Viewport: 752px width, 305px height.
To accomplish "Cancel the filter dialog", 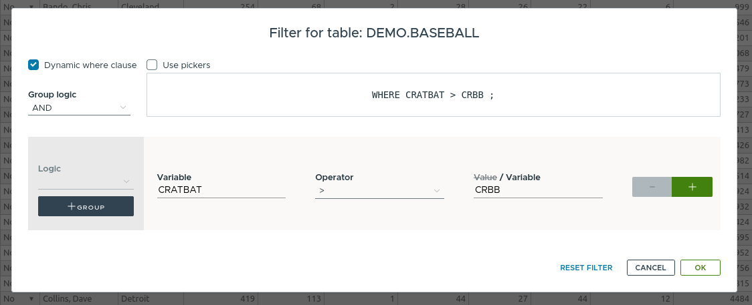I will [650, 268].
